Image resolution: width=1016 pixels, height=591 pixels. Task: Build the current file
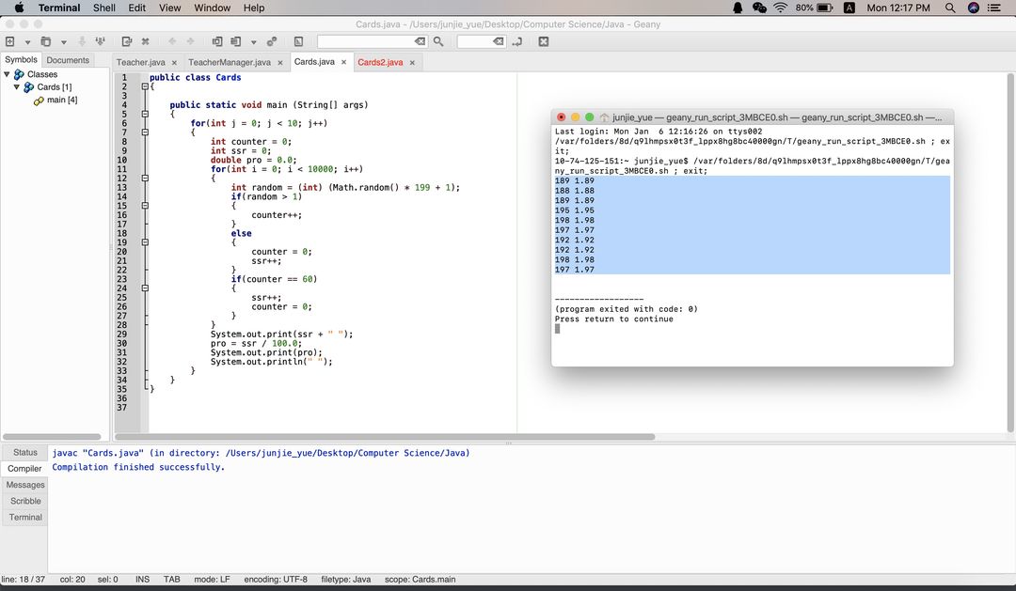pyautogui.click(x=236, y=41)
